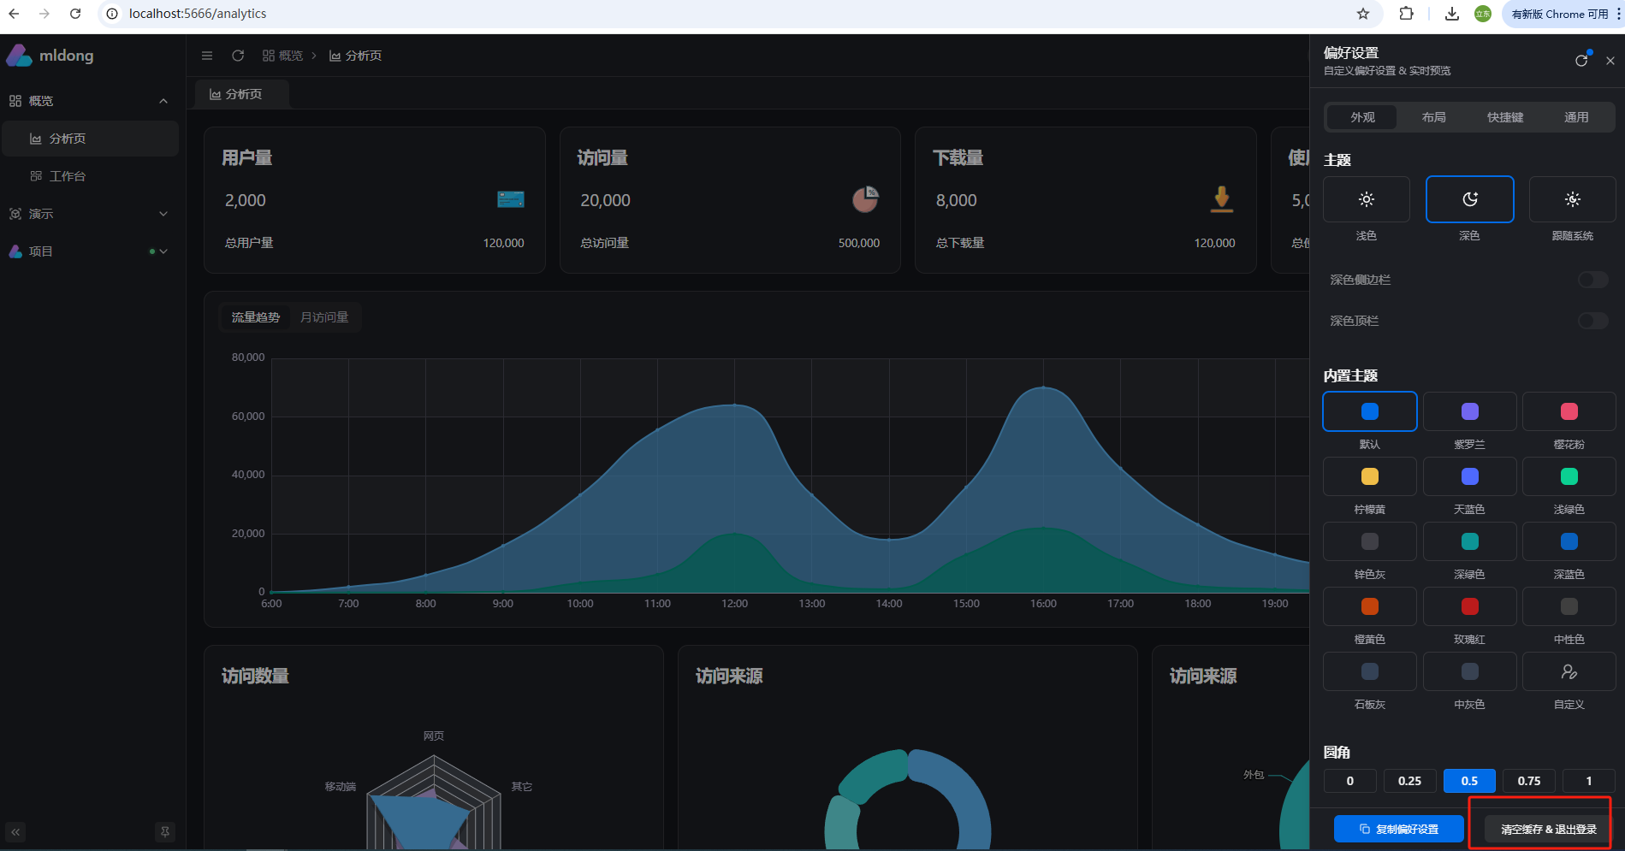Switch to the 快捷键 preferences tab
1625x851 pixels.
pyautogui.click(x=1505, y=117)
